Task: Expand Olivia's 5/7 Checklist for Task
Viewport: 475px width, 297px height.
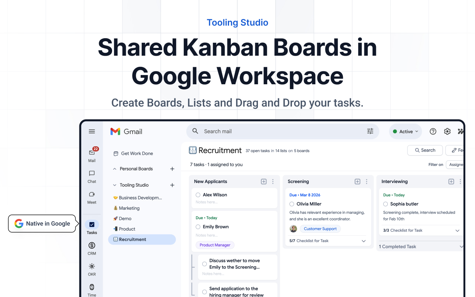Action: tap(364, 241)
